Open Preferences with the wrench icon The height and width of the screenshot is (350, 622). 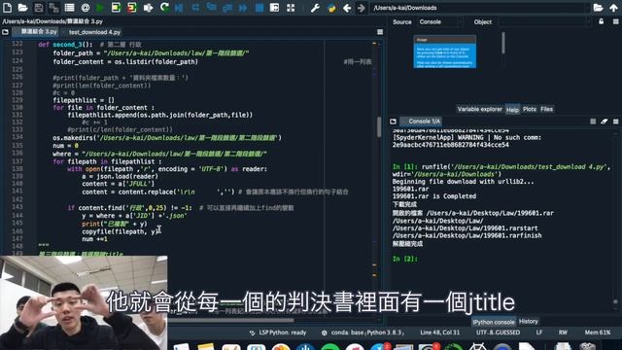pyautogui.click(x=315, y=8)
